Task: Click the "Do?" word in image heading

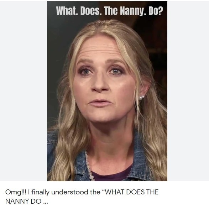Action: (156, 11)
